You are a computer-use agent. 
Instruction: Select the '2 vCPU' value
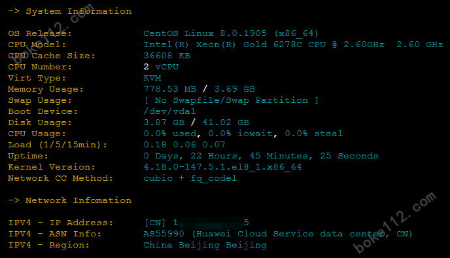[x=161, y=67]
